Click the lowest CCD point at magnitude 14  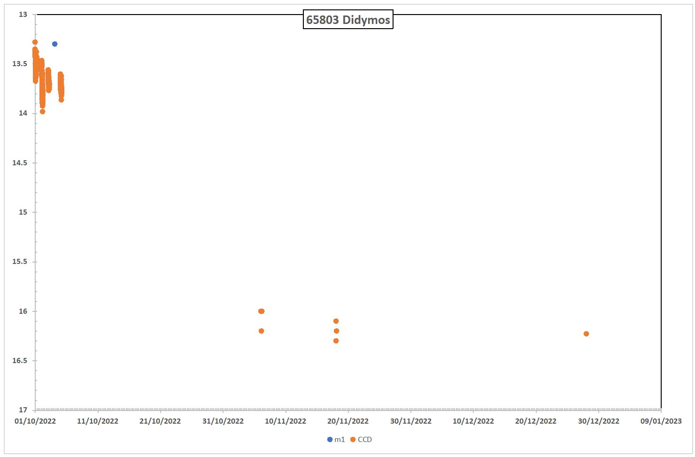pos(42,112)
